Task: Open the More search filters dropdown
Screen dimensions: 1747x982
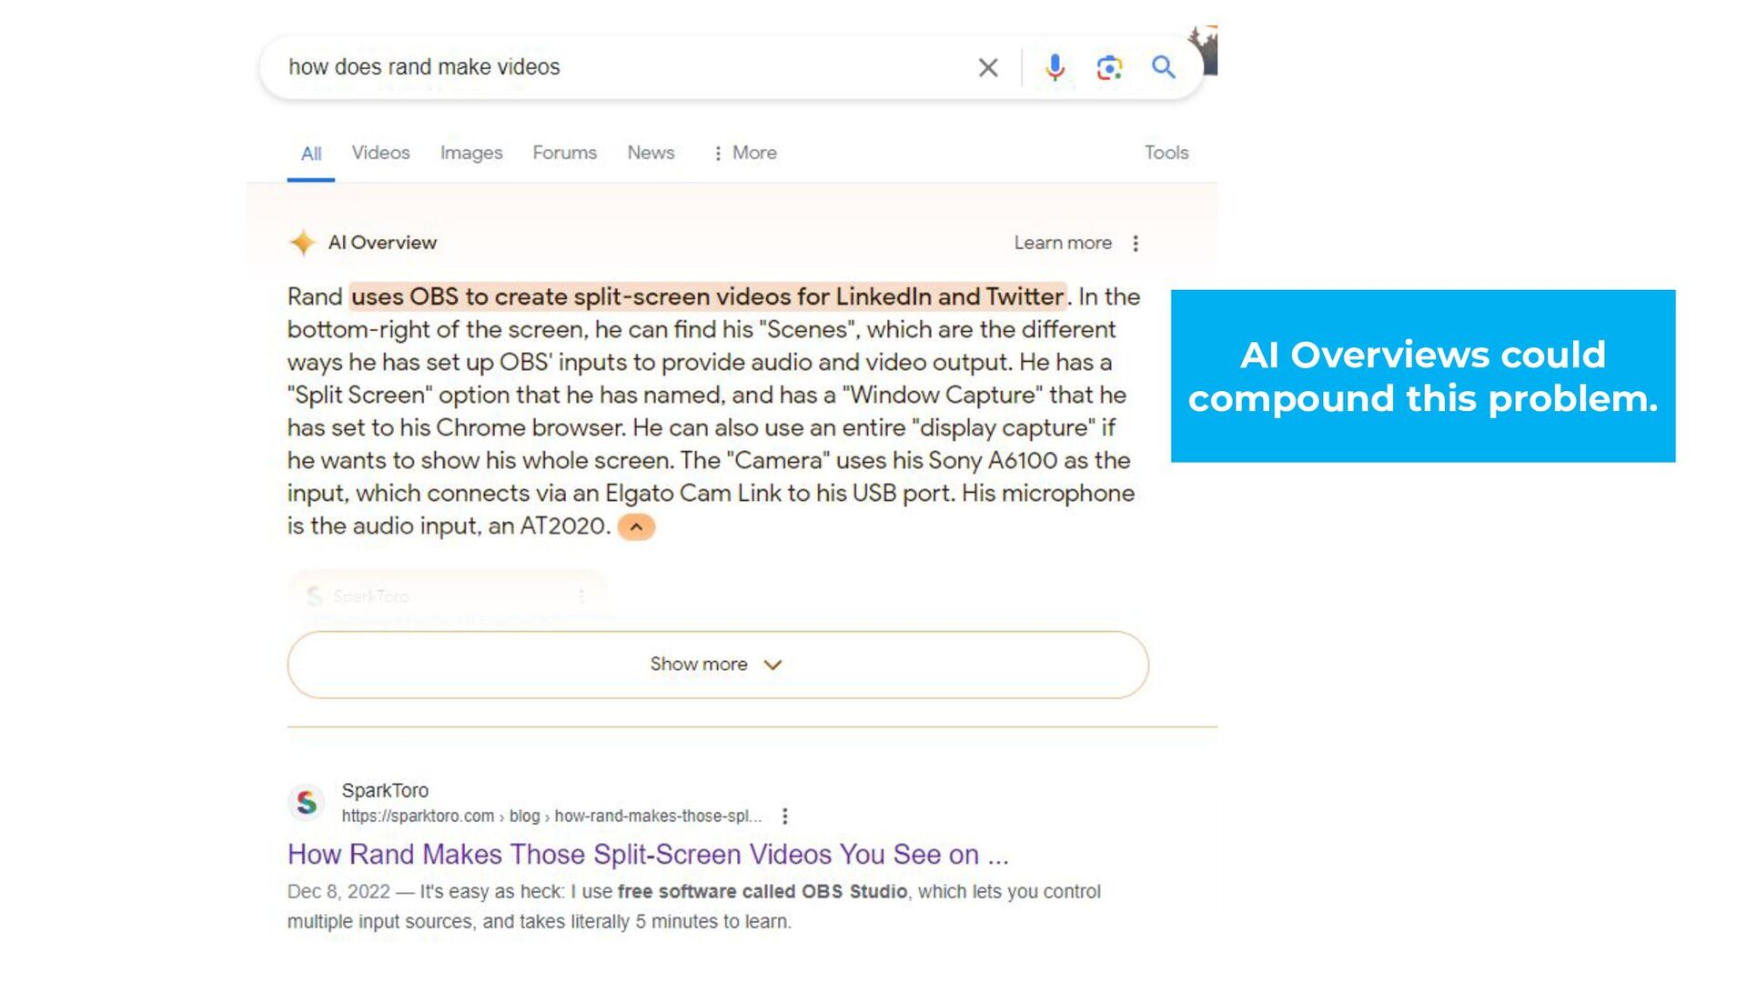Action: coord(745,153)
